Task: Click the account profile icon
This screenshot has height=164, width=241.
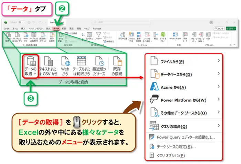Action: tap(211, 22)
